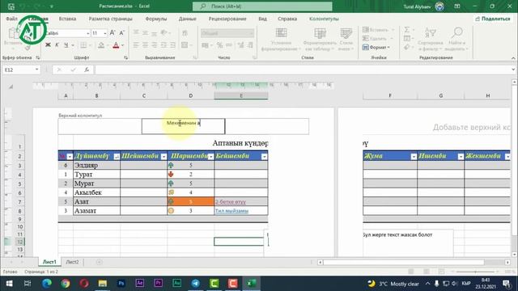Open Ишемби column filter dropdown
Screen dimensions: 518x291
(x=461, y=157)
